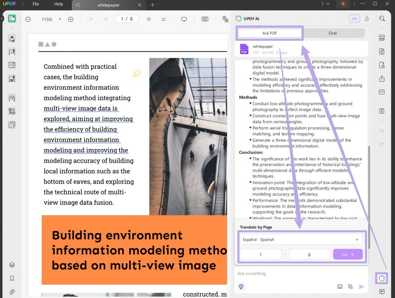Open the Bookmarks panel icon

pos(12,278)
